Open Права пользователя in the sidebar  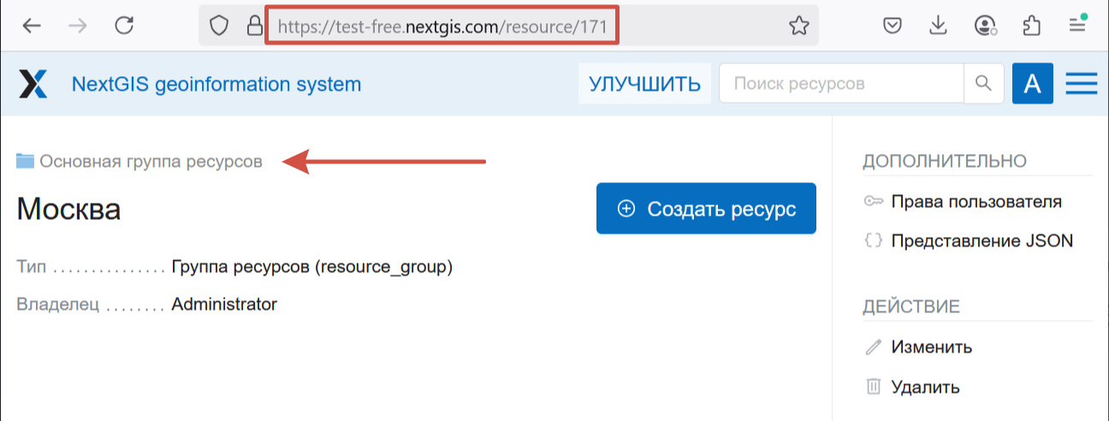coord(976,202)
